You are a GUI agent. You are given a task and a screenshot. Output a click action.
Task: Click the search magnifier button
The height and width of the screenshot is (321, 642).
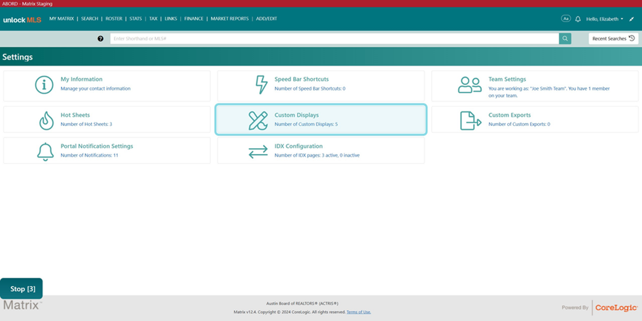click(x=565, y=39)
